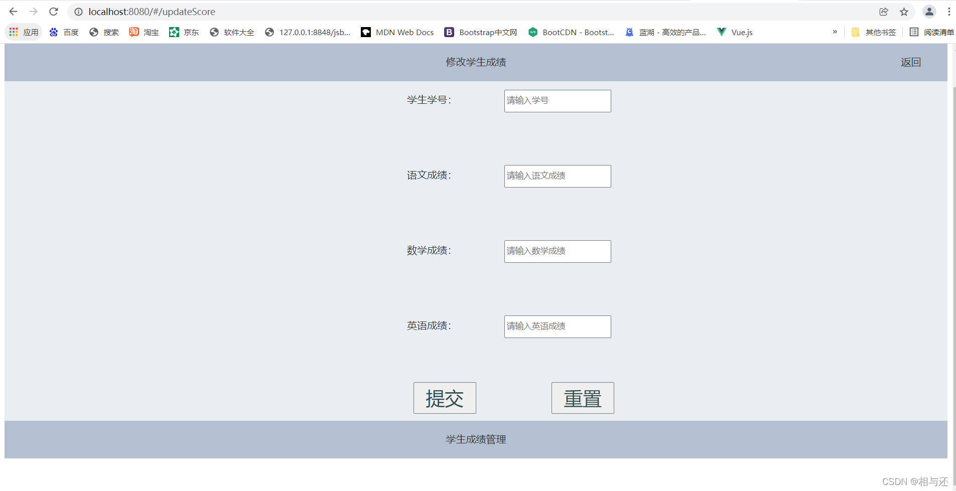Open the 京东 bookmark
Viewport: 956px width, 491px height.
(x=184, y=32)
